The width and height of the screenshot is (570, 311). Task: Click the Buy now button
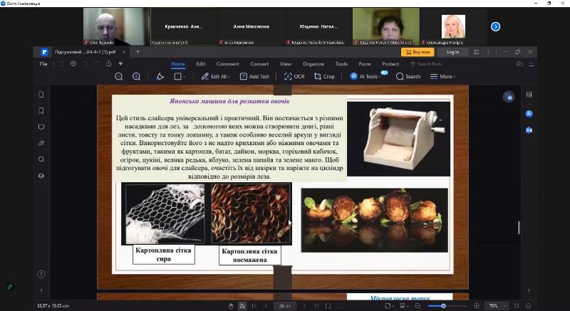pyautogui.click(x=418, y=52)
